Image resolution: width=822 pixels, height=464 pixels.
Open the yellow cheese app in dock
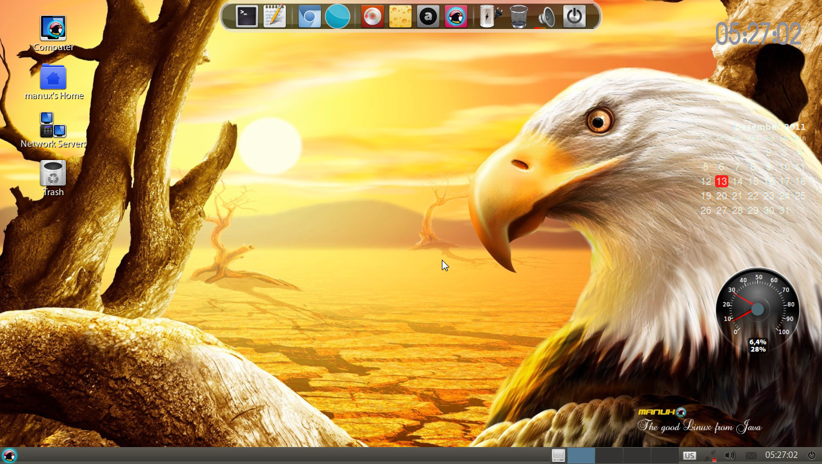[x=400, y=16]
